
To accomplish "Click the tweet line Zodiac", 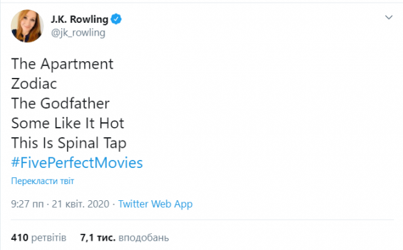I will pos(34,83).
